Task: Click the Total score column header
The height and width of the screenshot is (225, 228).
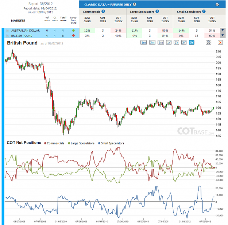Action: click(63, 19)
